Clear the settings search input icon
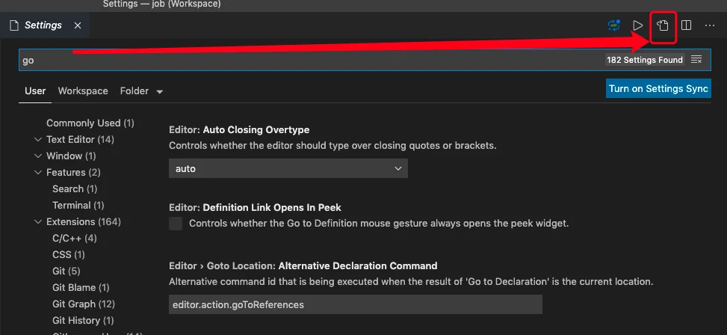The width and height of the screenshot is (727, 335). (696, 60)
